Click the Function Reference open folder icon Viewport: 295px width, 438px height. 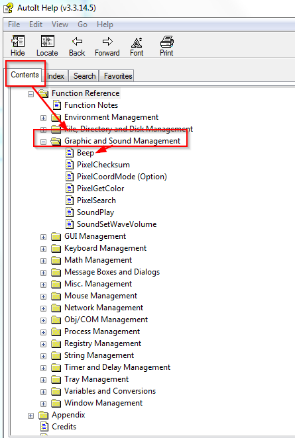(43, 93)
